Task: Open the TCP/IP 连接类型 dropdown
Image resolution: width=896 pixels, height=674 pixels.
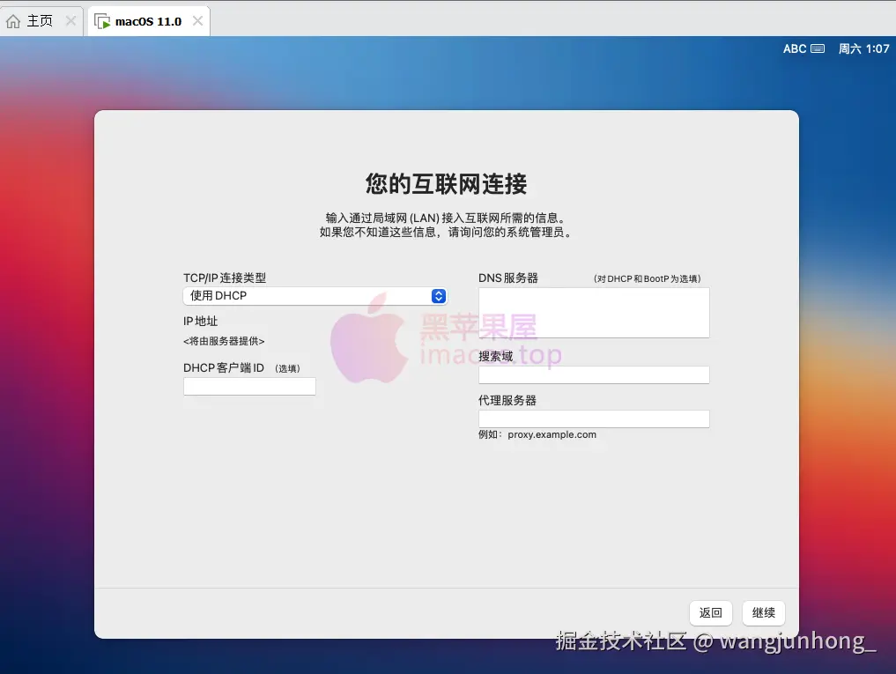Action: (x=313, y=295)
